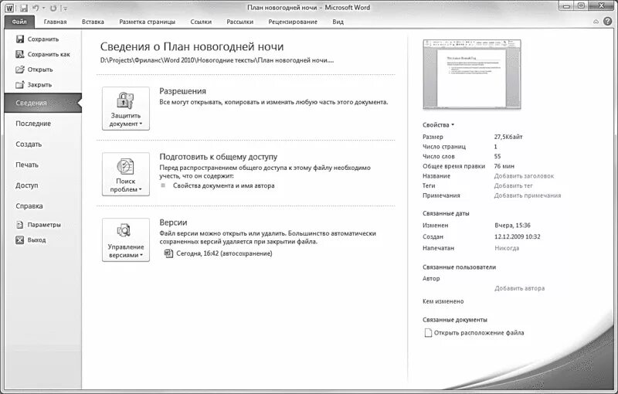Click the Параметры item in the sidebar

point(38,225)
